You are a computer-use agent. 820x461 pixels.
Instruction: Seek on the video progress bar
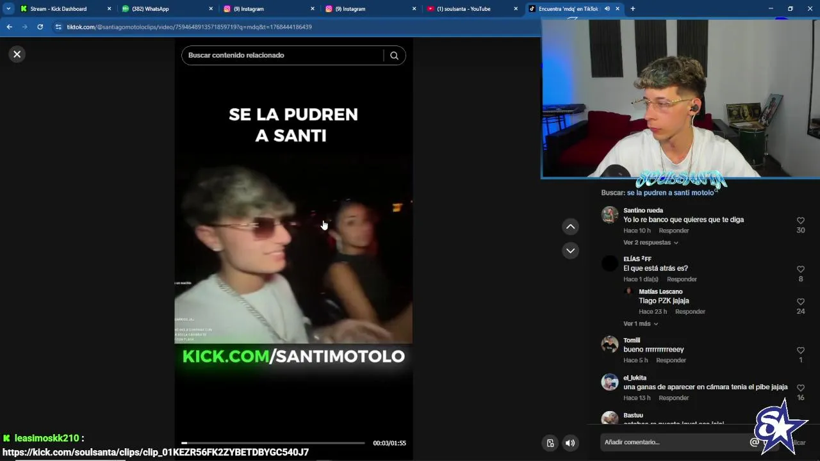(273, 443)
